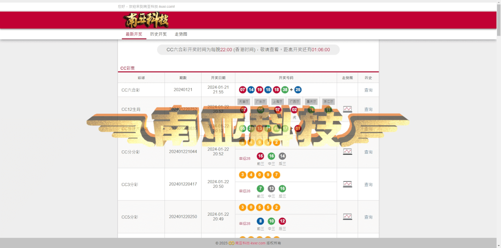Click red ball 15 in CC分分彩 幸运28
Viewport: 501px width, 248px height.
coord(260,156)
